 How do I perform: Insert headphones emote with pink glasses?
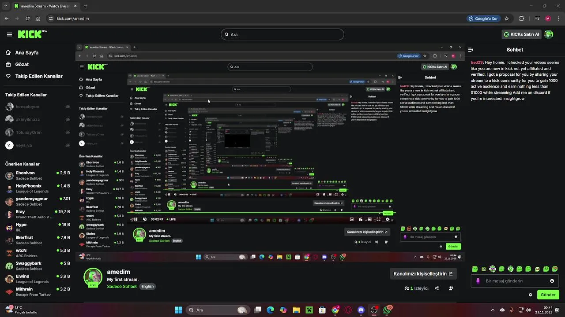tap(493, 269)
